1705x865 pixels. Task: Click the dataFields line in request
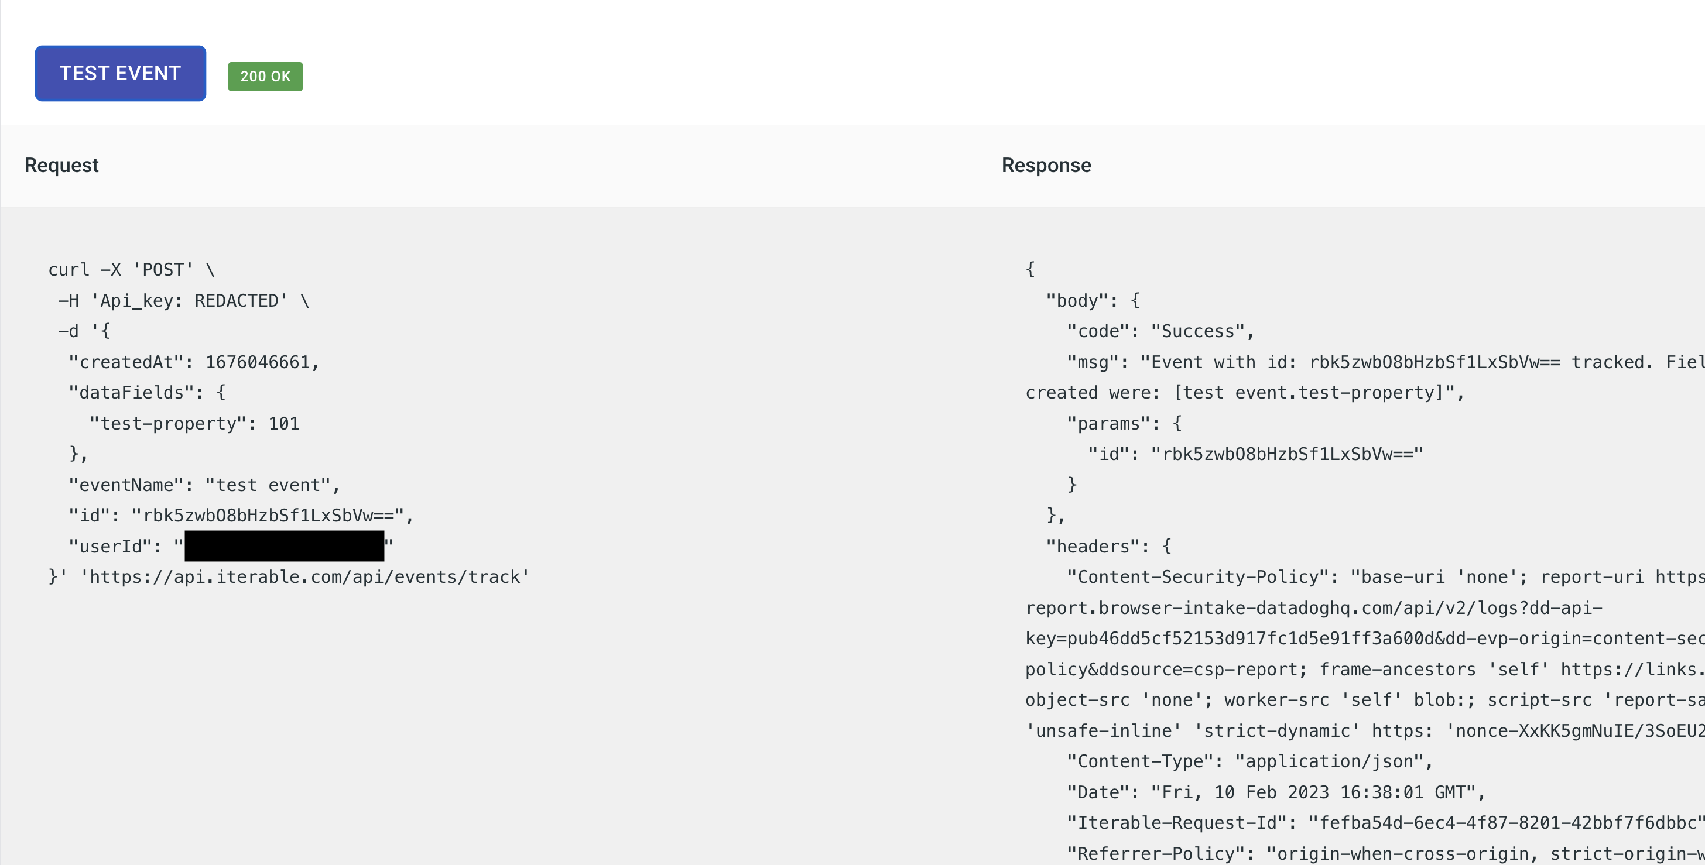pyautogui.click(x=146, y=393)
